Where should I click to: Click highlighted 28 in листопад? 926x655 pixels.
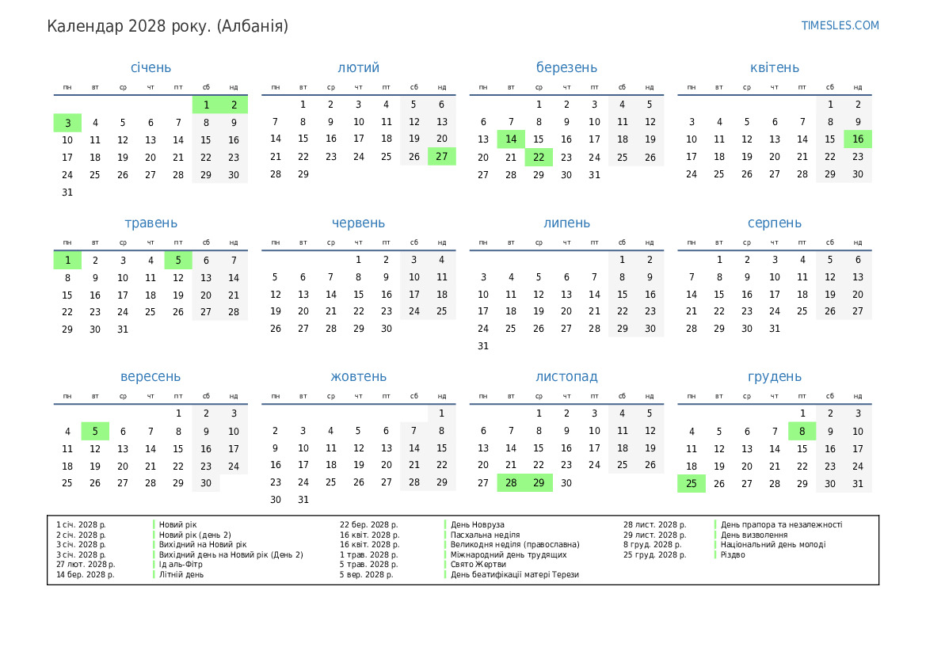pyautogui.click(x=511, y=483)
